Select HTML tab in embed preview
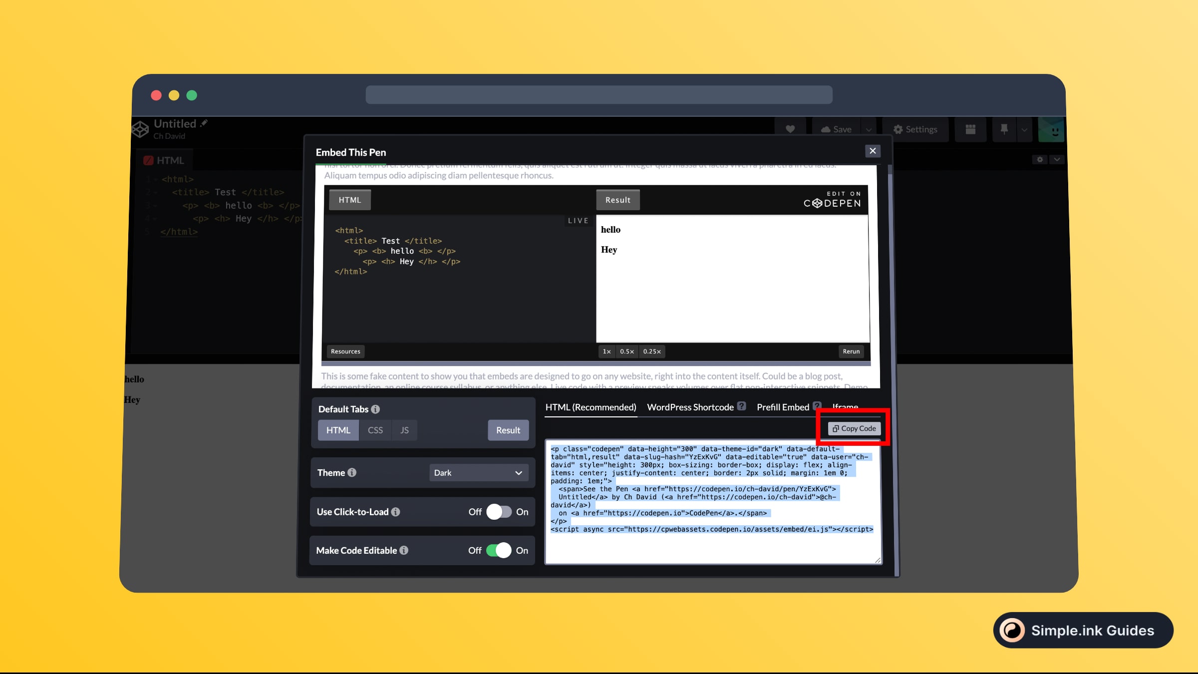 (349, 200)
